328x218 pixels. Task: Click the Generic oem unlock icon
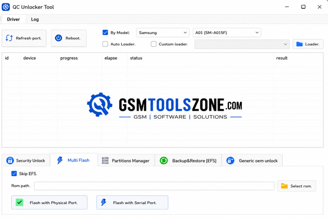coord(230,160)
